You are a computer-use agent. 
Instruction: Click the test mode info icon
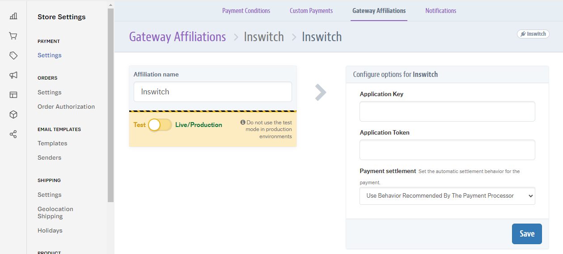click(x=243, y=122)
